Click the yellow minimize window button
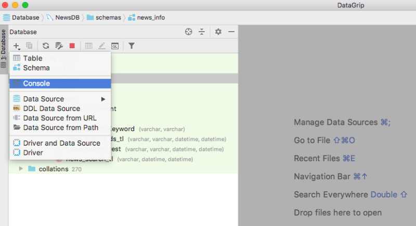This screenshot has height=226, width=416. coord(15,5)
